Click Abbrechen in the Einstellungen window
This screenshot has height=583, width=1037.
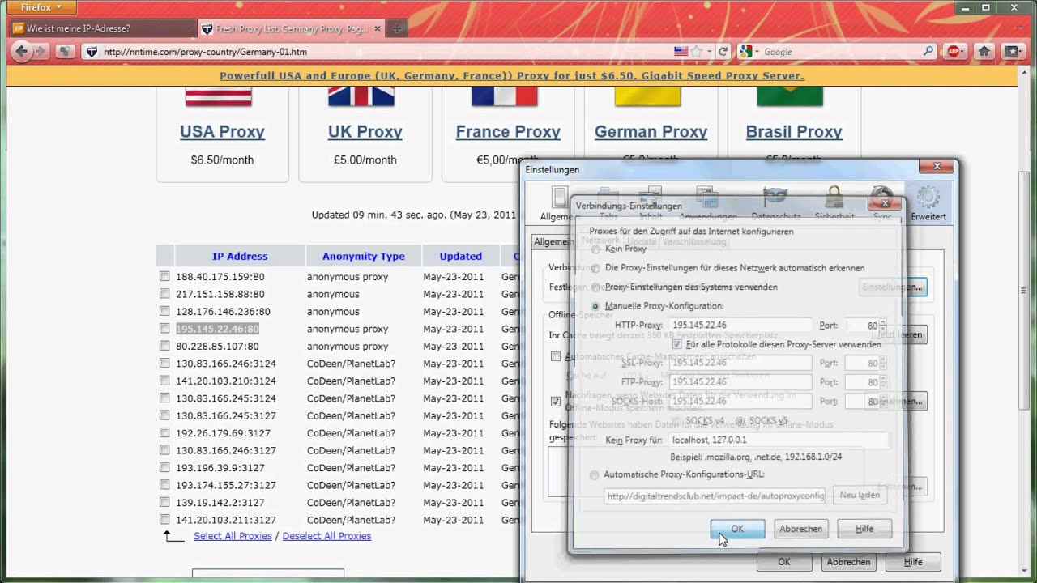click(x=849, y=562)
